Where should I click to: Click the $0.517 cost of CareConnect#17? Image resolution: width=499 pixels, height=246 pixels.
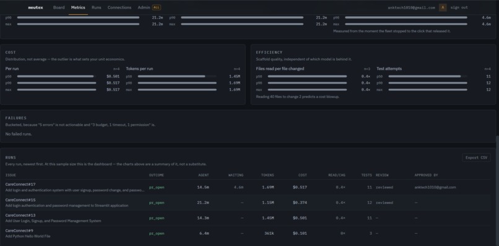[x=300, y=187]
